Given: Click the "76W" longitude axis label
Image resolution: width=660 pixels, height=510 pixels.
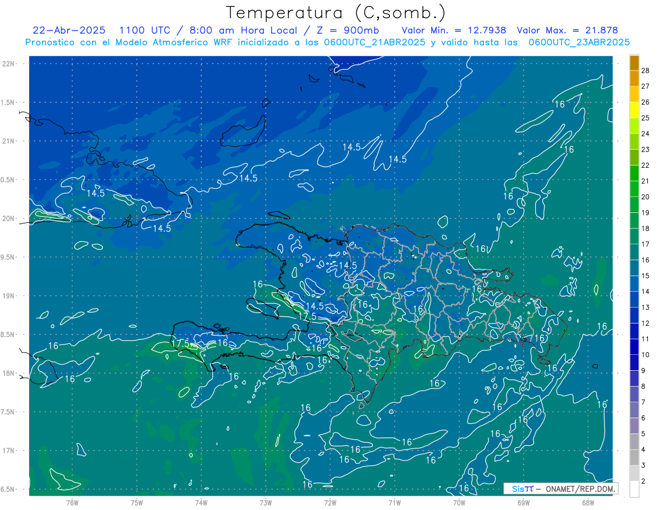Looking at the screenshot, I should click(x=72, y=502).
